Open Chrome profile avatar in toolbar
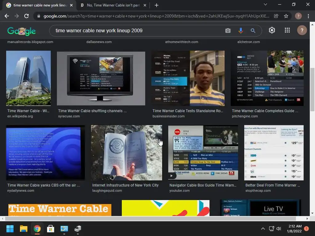The image size is (315, 236). click(x=298, y=16)
